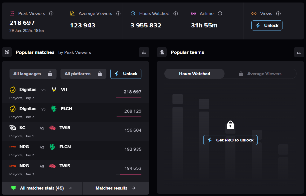This screenshot has height=196, width=306.
Task: Click Unlock button beside All platforms
Action: point(126,74)
